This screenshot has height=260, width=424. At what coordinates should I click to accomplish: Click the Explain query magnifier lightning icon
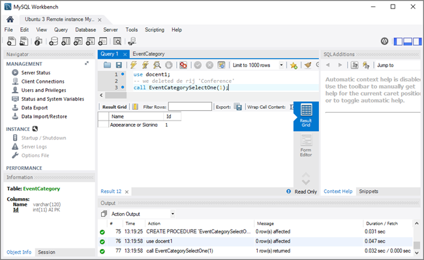(157, 65)
